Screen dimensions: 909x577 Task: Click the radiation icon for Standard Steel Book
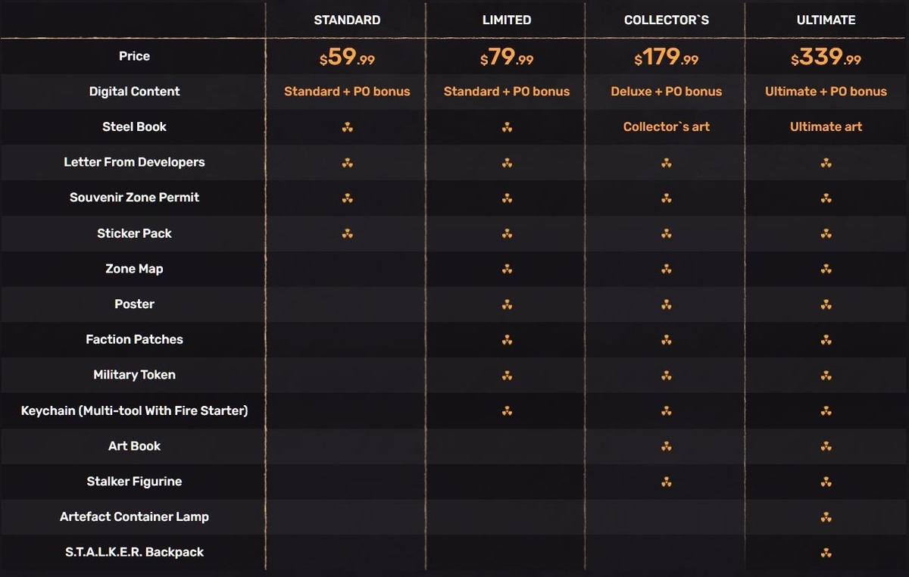click(x=347, y=127)
